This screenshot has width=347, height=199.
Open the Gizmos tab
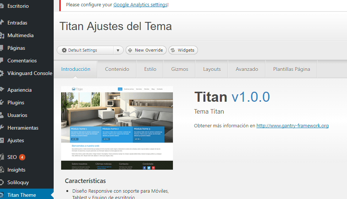pyautogui.click(x=180, y=69)
